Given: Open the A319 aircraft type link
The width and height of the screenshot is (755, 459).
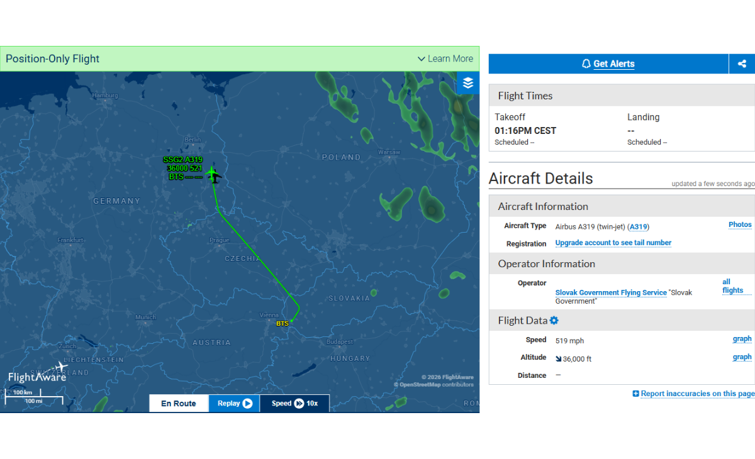Looking at the screenshot, I should click(639, 227).
